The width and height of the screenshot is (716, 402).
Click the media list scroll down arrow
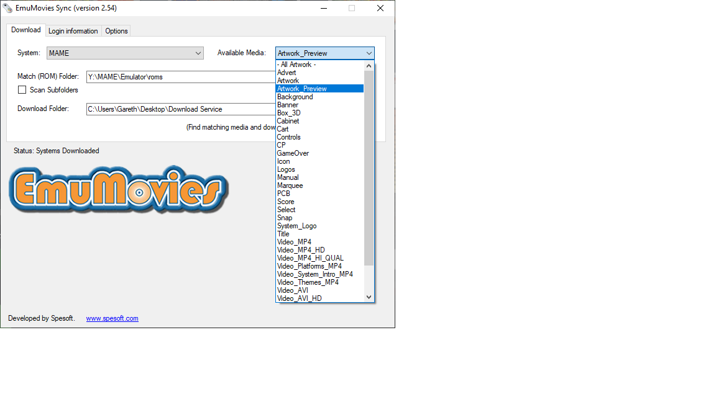pos(369,297)
